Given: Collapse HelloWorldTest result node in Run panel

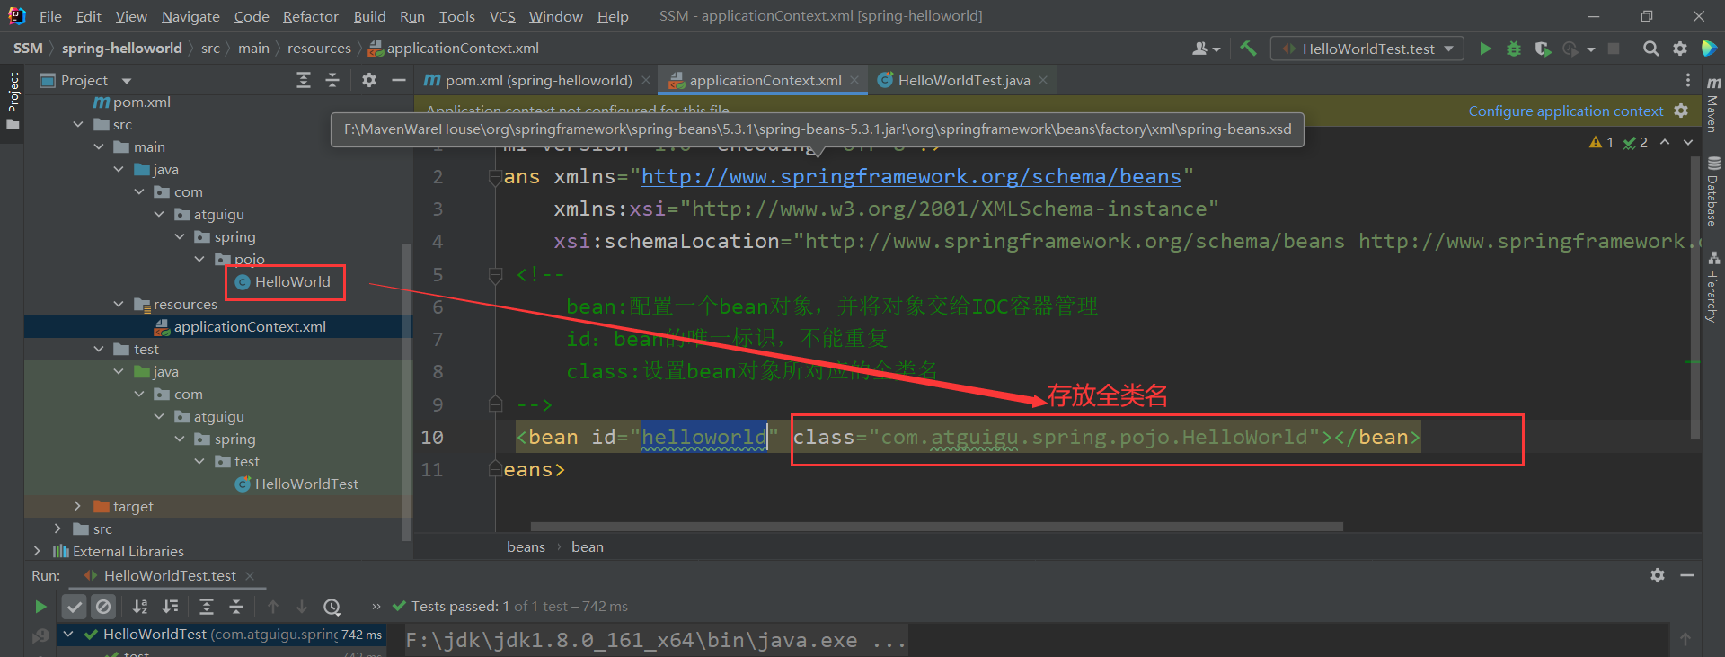Looking at the screenshot, I should tap(67, 634).
